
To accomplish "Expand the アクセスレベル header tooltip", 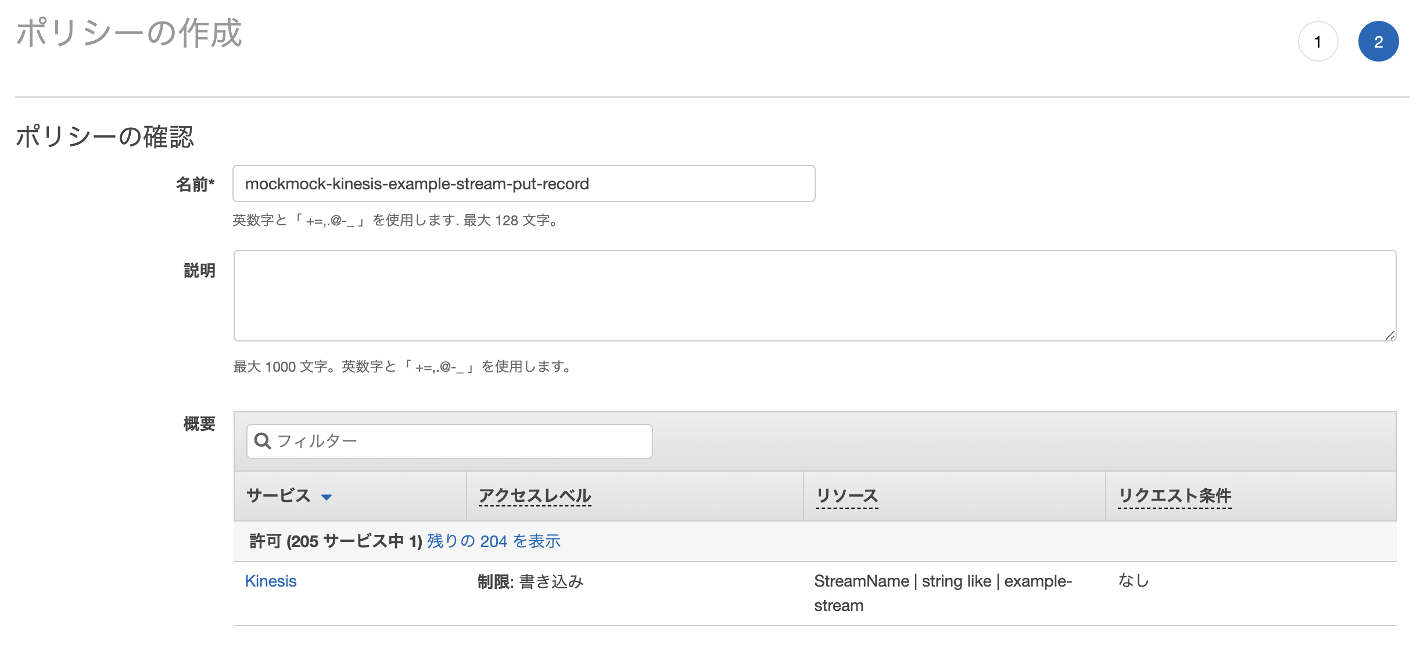I will (534, 497).
